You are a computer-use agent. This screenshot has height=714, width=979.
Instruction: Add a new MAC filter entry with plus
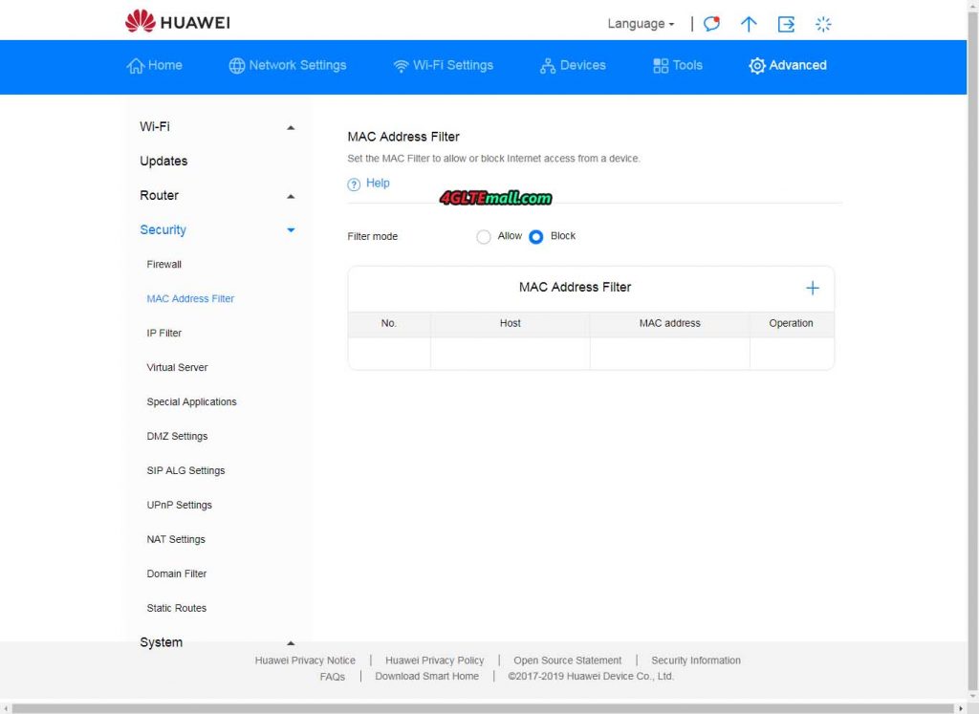pyautogui.click(x=812, y=287)
